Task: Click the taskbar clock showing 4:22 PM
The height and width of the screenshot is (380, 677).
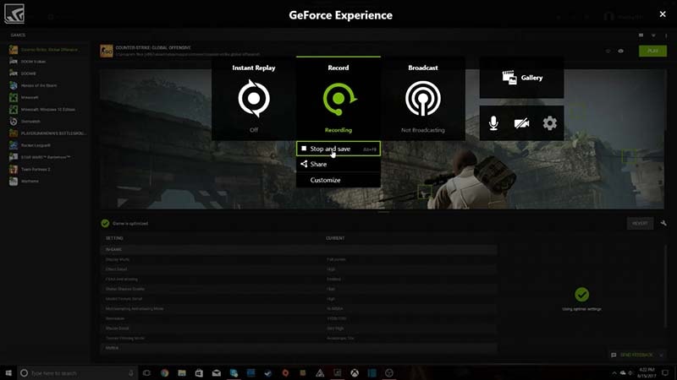Action: point(647,372)
